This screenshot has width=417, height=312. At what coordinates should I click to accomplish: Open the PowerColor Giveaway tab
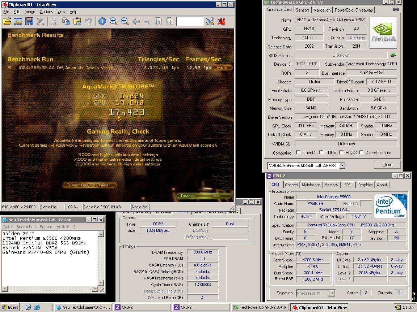tap(353, 10)
